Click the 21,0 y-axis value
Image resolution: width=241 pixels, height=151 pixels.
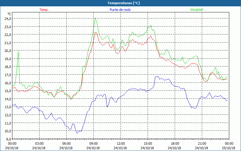(x=8, y=43)
